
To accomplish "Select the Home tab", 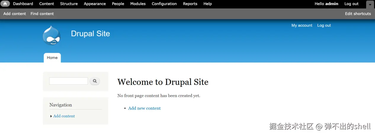I will (x=52, y=58).
